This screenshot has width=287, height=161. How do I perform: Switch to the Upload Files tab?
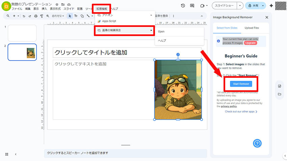252,28
